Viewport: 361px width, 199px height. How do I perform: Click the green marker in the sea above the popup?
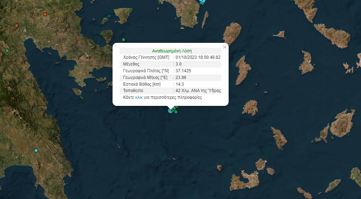click(x=124, y=40)
